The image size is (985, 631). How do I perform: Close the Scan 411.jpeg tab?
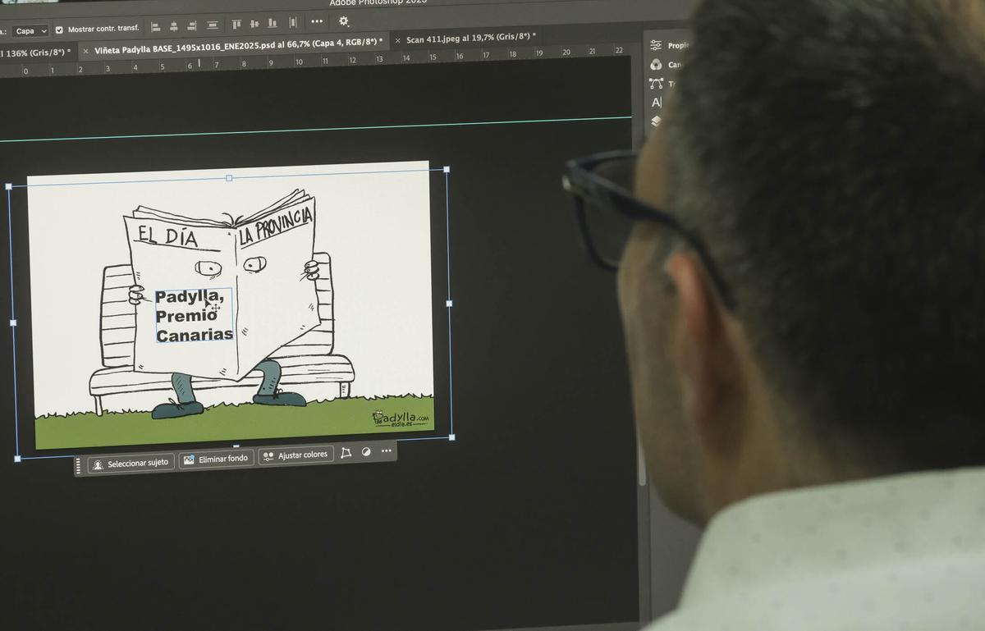(398, 40)
